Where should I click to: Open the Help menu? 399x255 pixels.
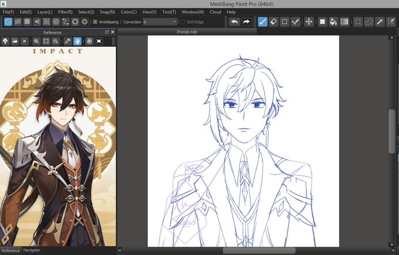[x=231, y=12]
